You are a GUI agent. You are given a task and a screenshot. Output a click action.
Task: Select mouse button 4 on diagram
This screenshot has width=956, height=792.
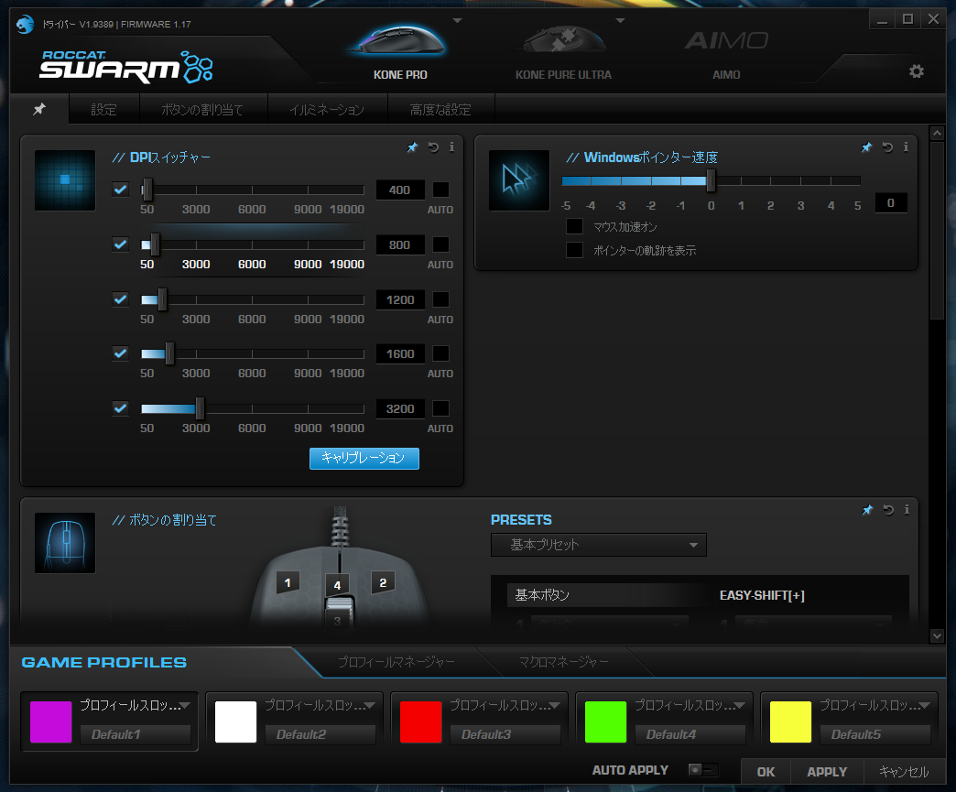coord(337,585)
